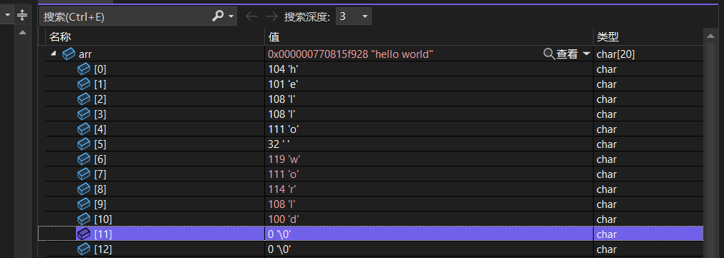
Task: Click the back arrow navigation button
Action: pyautogui.click(x=251, y=16)
